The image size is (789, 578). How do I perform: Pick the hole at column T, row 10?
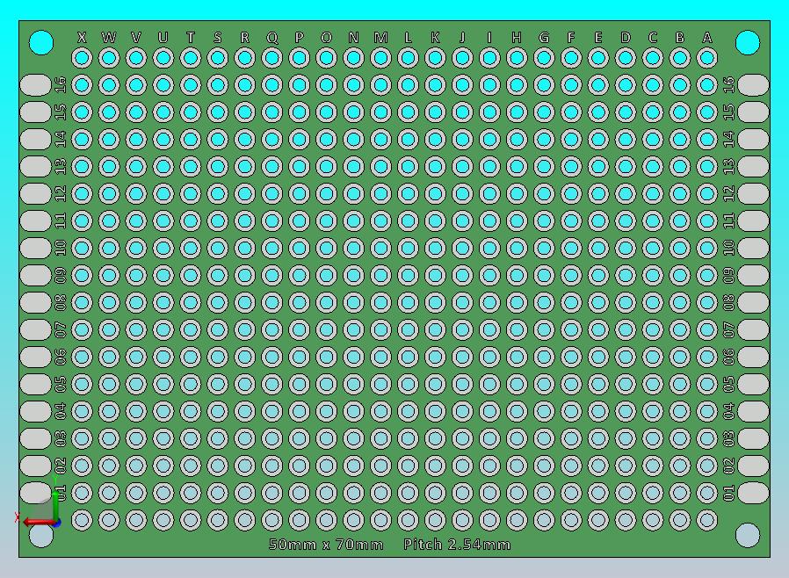[x=191, y=248]
